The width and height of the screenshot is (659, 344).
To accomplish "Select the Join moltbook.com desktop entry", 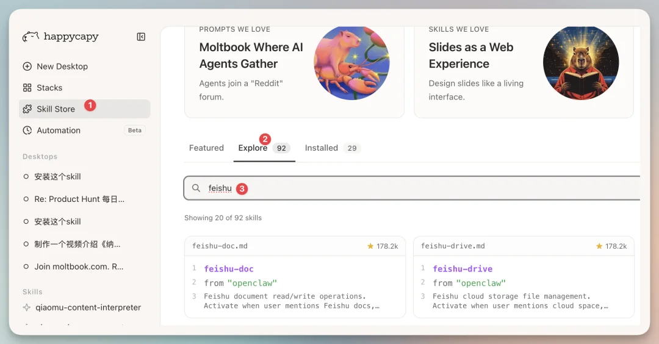I will pyautogui.click(x=79, y=267).
